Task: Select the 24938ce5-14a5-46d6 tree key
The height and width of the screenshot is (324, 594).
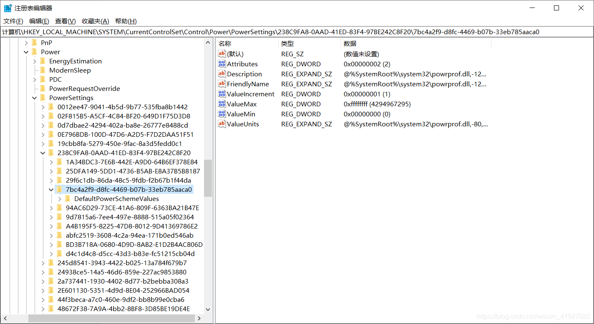Action: [x=122, y=272]
